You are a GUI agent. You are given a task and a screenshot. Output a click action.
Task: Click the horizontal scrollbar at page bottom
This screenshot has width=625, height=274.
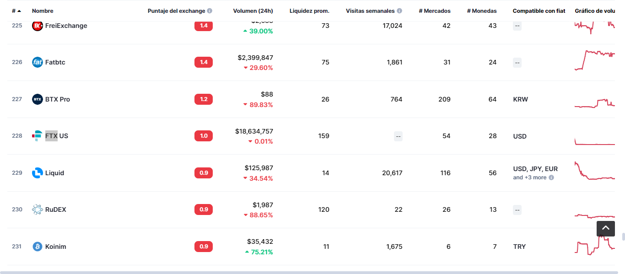311,272
